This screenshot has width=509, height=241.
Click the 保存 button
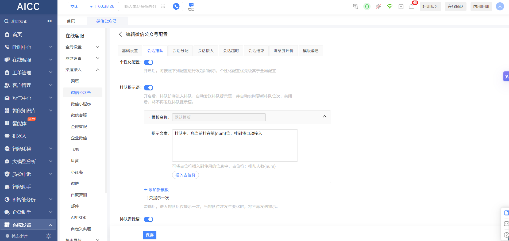pos(150,235)
